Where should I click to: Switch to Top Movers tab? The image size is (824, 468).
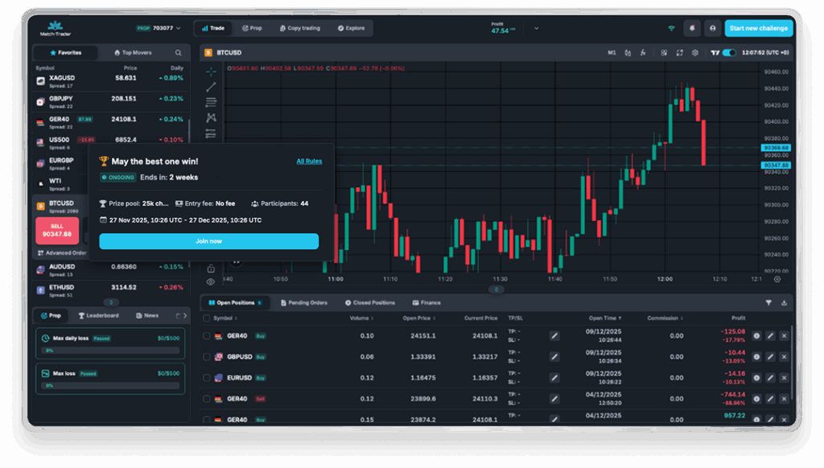coord(133,52)
